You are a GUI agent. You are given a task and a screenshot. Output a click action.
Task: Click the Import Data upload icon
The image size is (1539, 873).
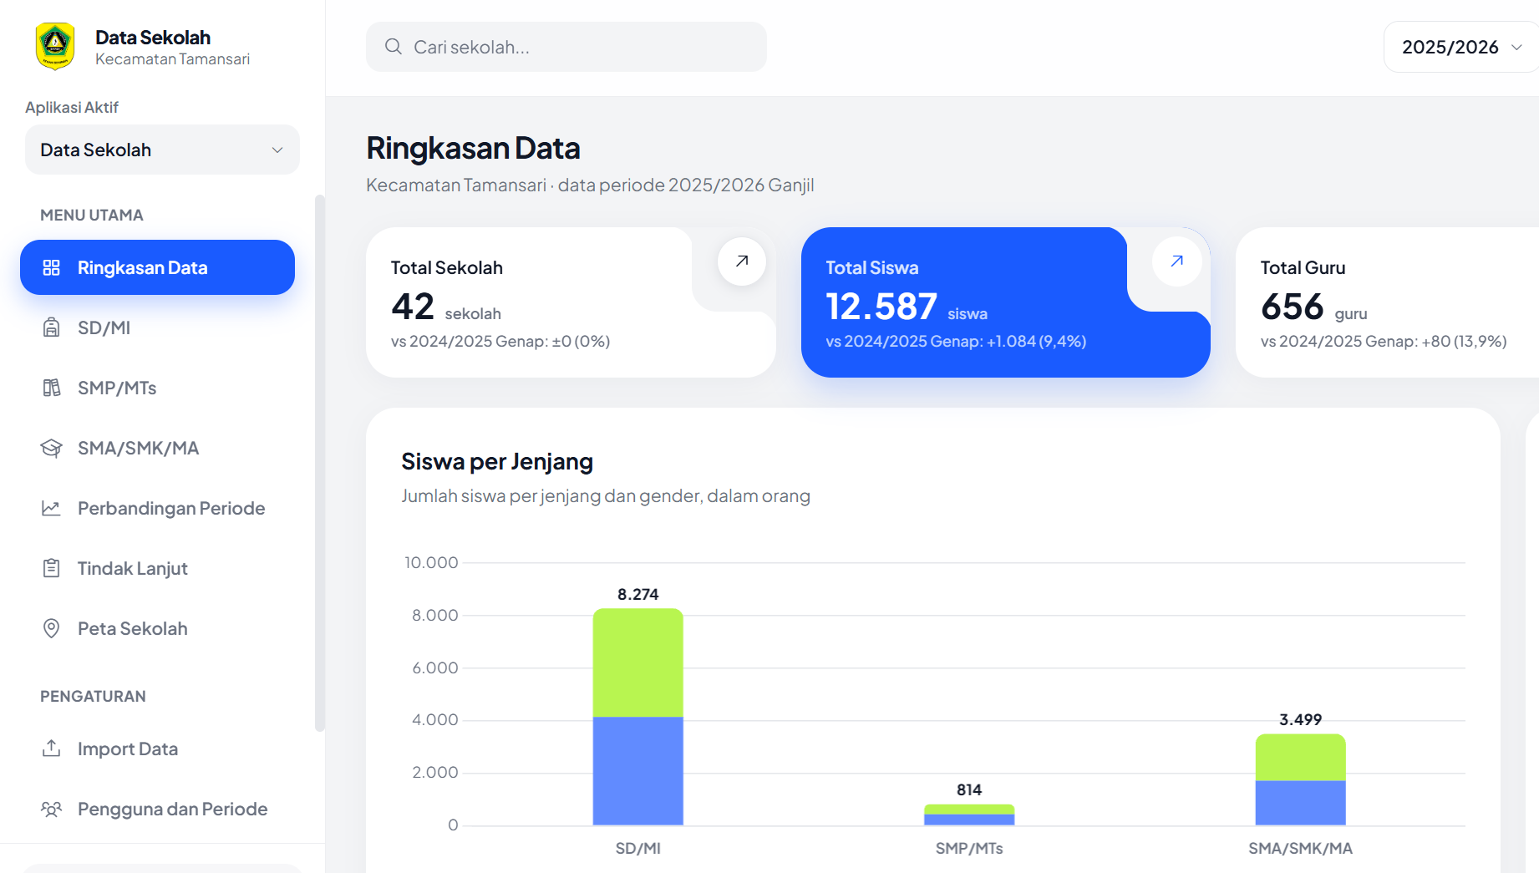pyautogui.click(x=52, y=749)
